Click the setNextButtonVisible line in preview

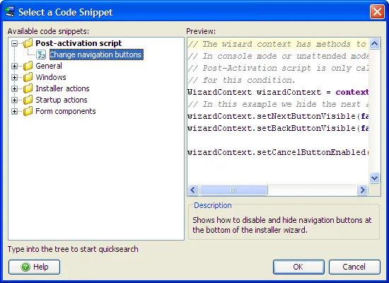(278, 116)
